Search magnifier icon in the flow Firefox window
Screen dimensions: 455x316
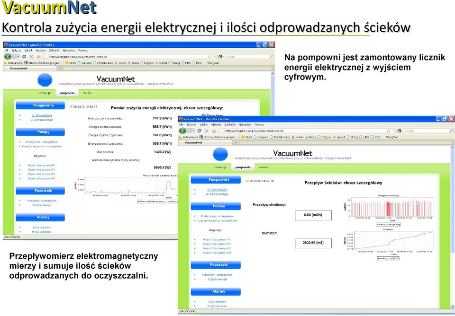tap(451, 131)
